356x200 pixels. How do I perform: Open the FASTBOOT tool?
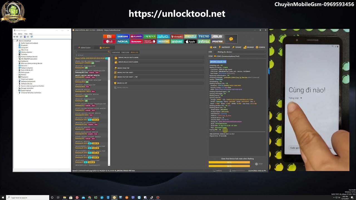click(x=224, y=47)
